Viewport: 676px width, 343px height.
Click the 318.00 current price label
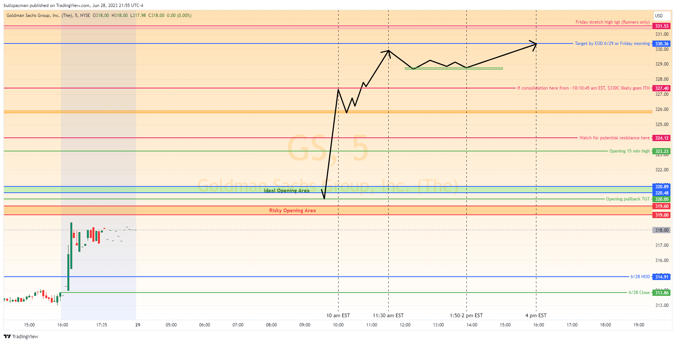662,230
